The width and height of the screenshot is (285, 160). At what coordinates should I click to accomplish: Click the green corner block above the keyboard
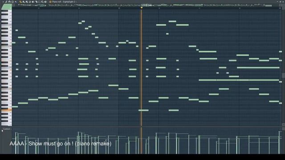coord(7,7)
